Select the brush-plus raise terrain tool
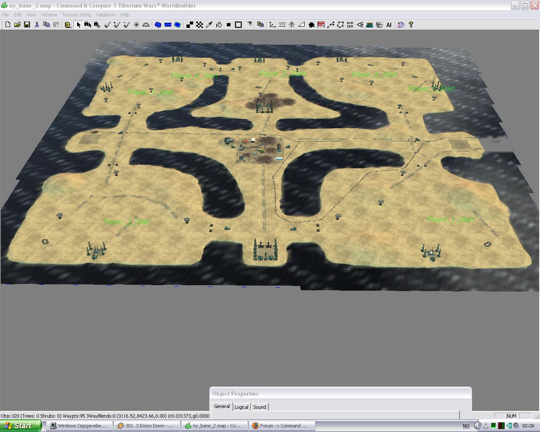Screen dimensions: 540x432 (x=117, y=25)
